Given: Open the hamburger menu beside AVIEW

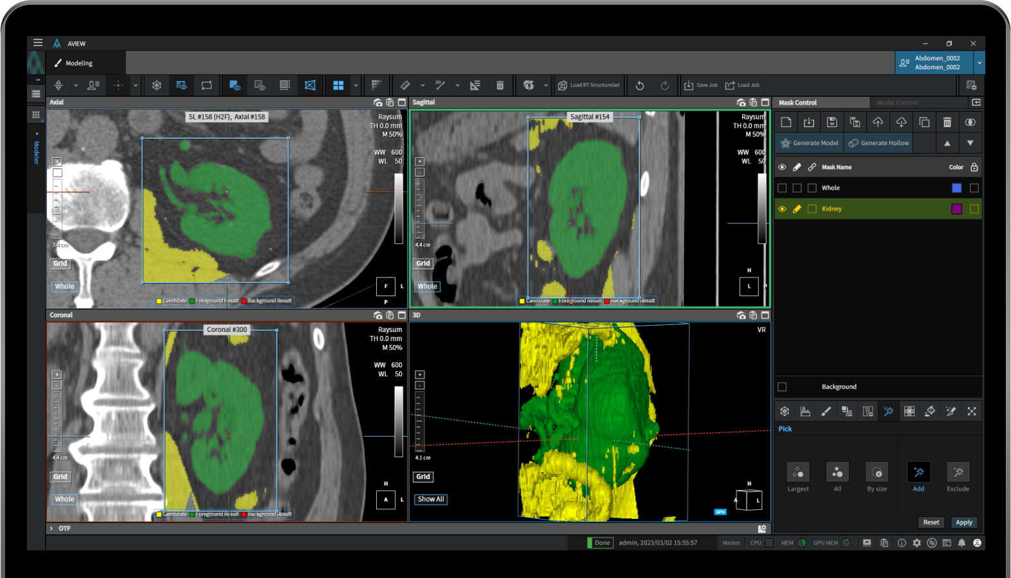Looking at the screenshot, I should 38,42.
